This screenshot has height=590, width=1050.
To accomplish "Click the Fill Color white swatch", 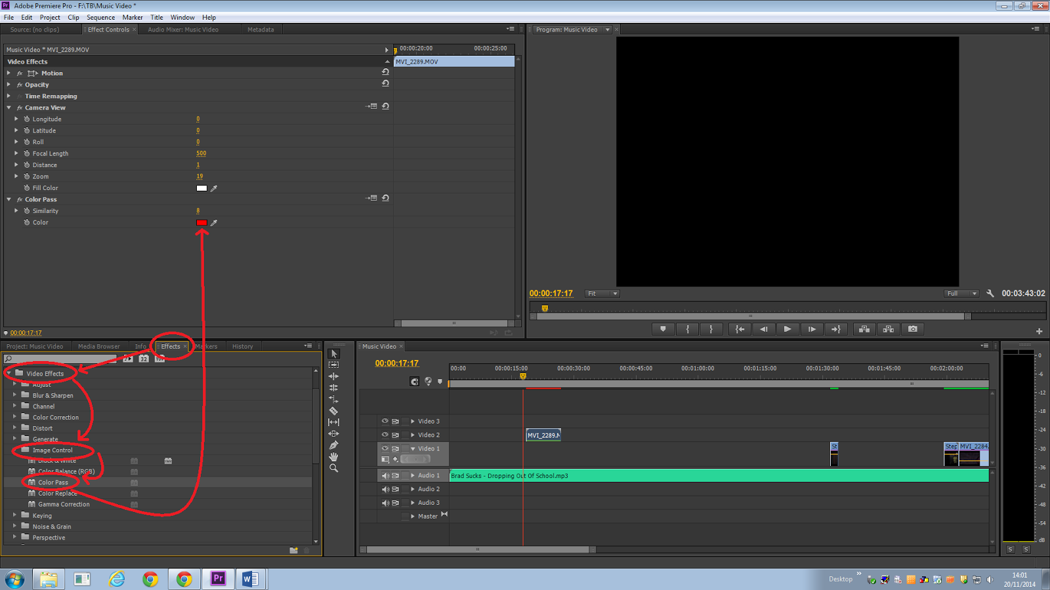I will tap(201, 188).
